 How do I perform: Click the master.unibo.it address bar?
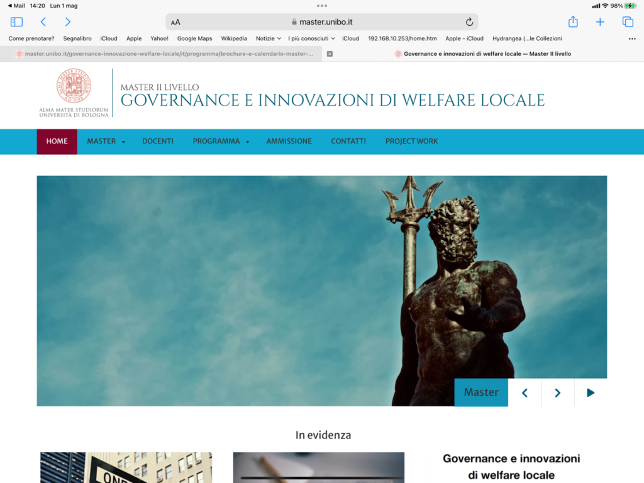coord(322,22)
